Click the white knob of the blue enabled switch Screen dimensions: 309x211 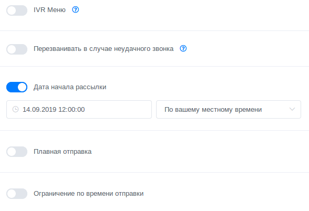(22, 87)
